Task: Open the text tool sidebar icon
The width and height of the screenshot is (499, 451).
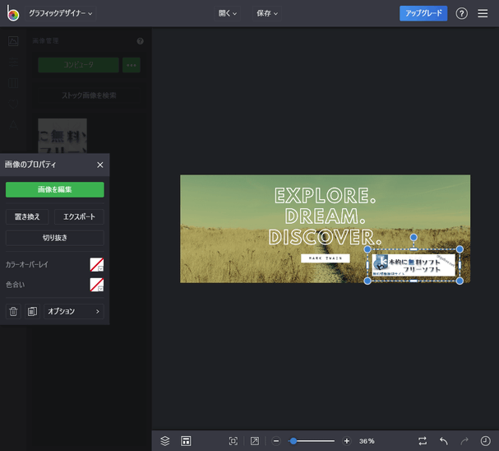Action: pyautogui.click(x=13, y=125)
